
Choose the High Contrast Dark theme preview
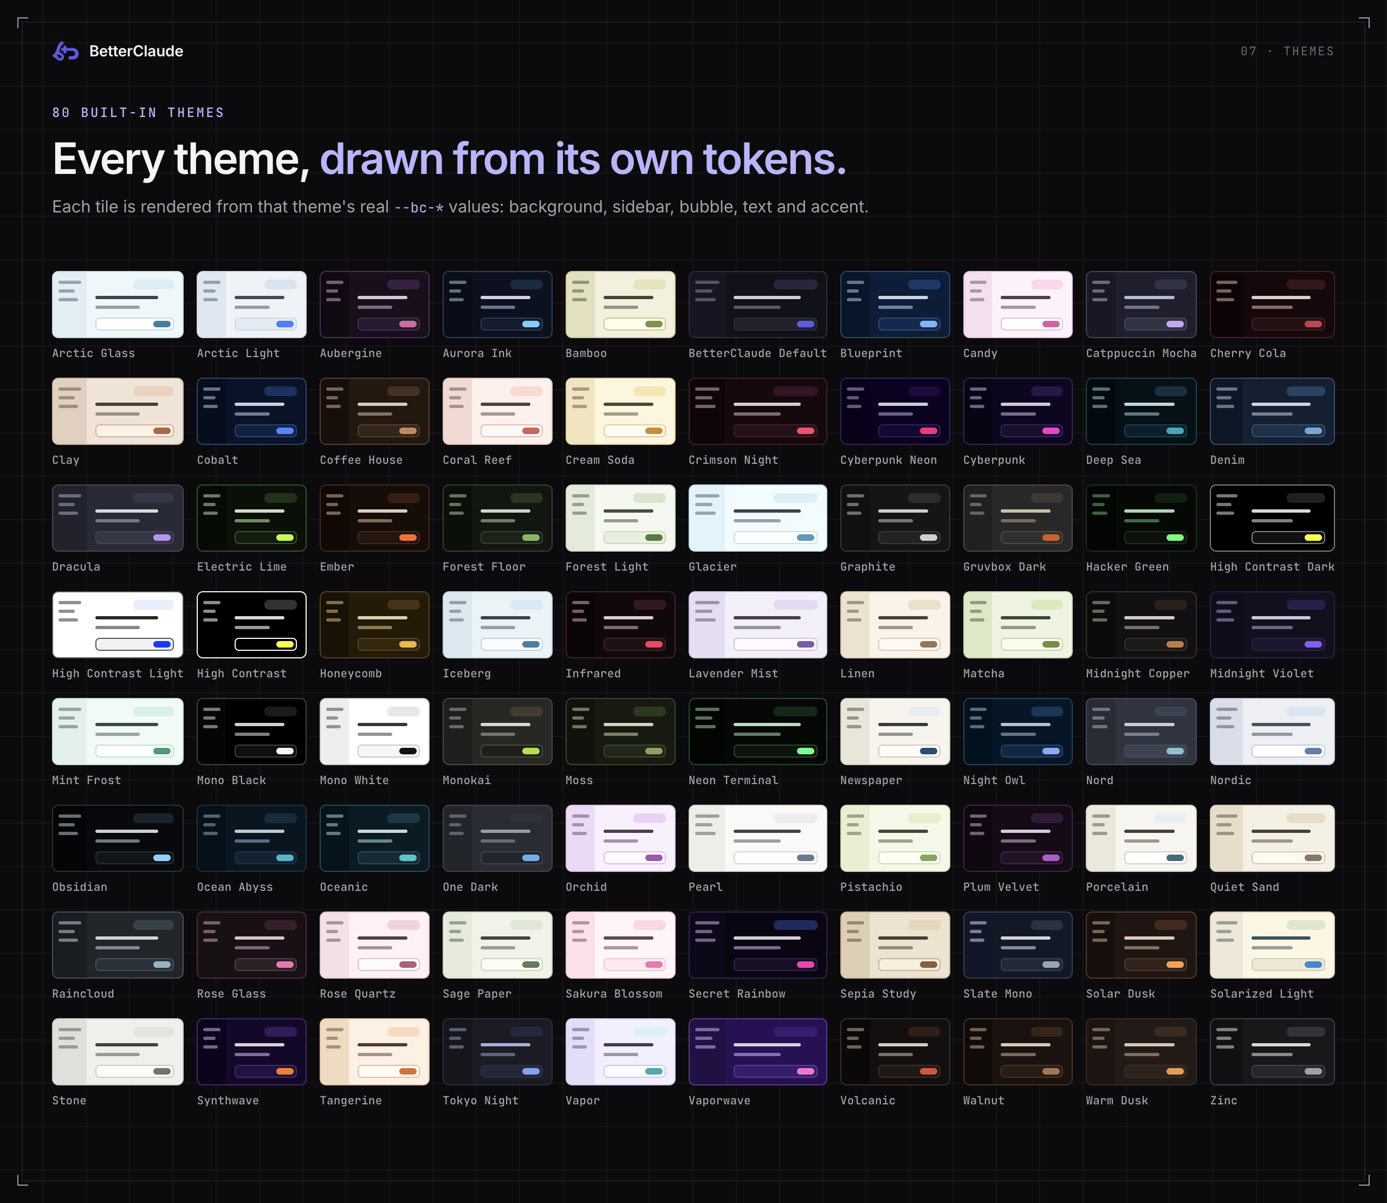coord(1272,518)
